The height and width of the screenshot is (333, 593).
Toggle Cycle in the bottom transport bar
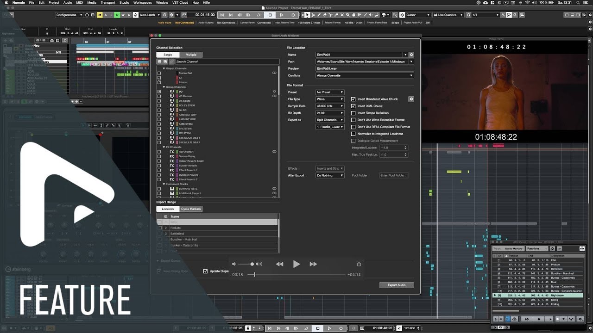pyautogui.click(x=306, y=328)
